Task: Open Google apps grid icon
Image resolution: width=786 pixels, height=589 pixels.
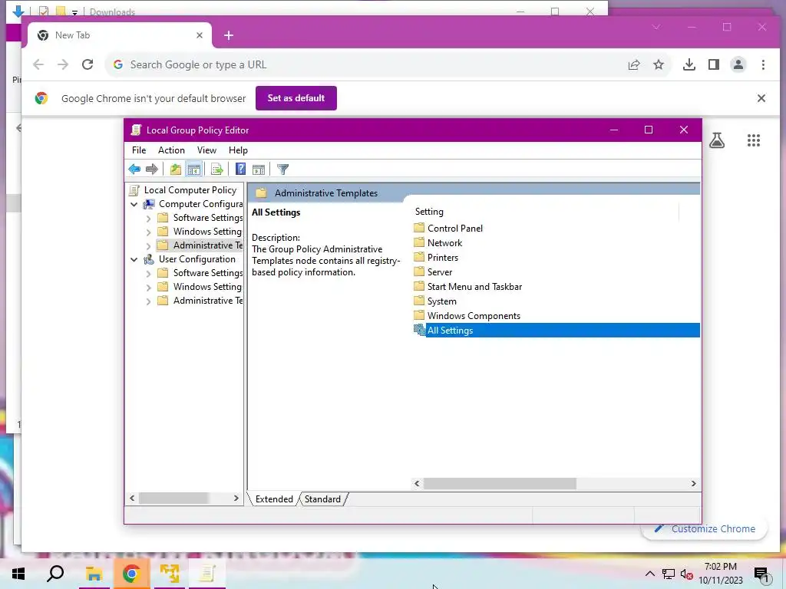Action: (754, 141)
